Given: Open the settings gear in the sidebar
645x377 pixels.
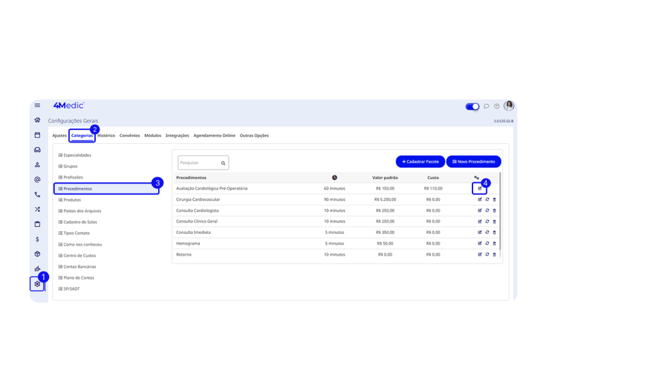Looking at the screenshot, I should coord(37,284).
